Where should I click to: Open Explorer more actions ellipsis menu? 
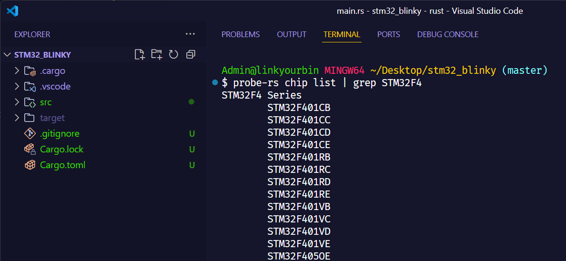(190, 34)
